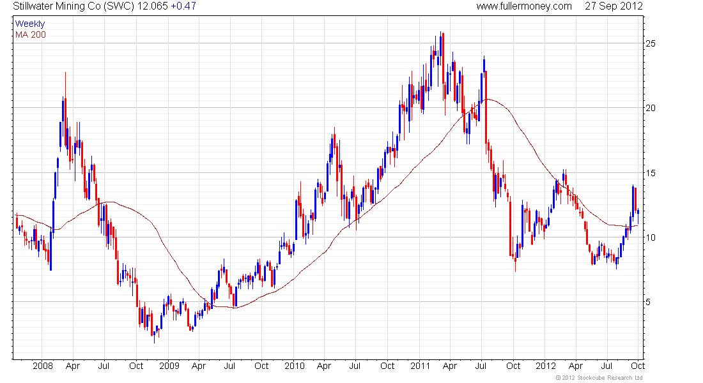Screen dimensions: 703x383
Task: Click the Stockcube Research Ltd copyright text
Action: pos(599,378)
